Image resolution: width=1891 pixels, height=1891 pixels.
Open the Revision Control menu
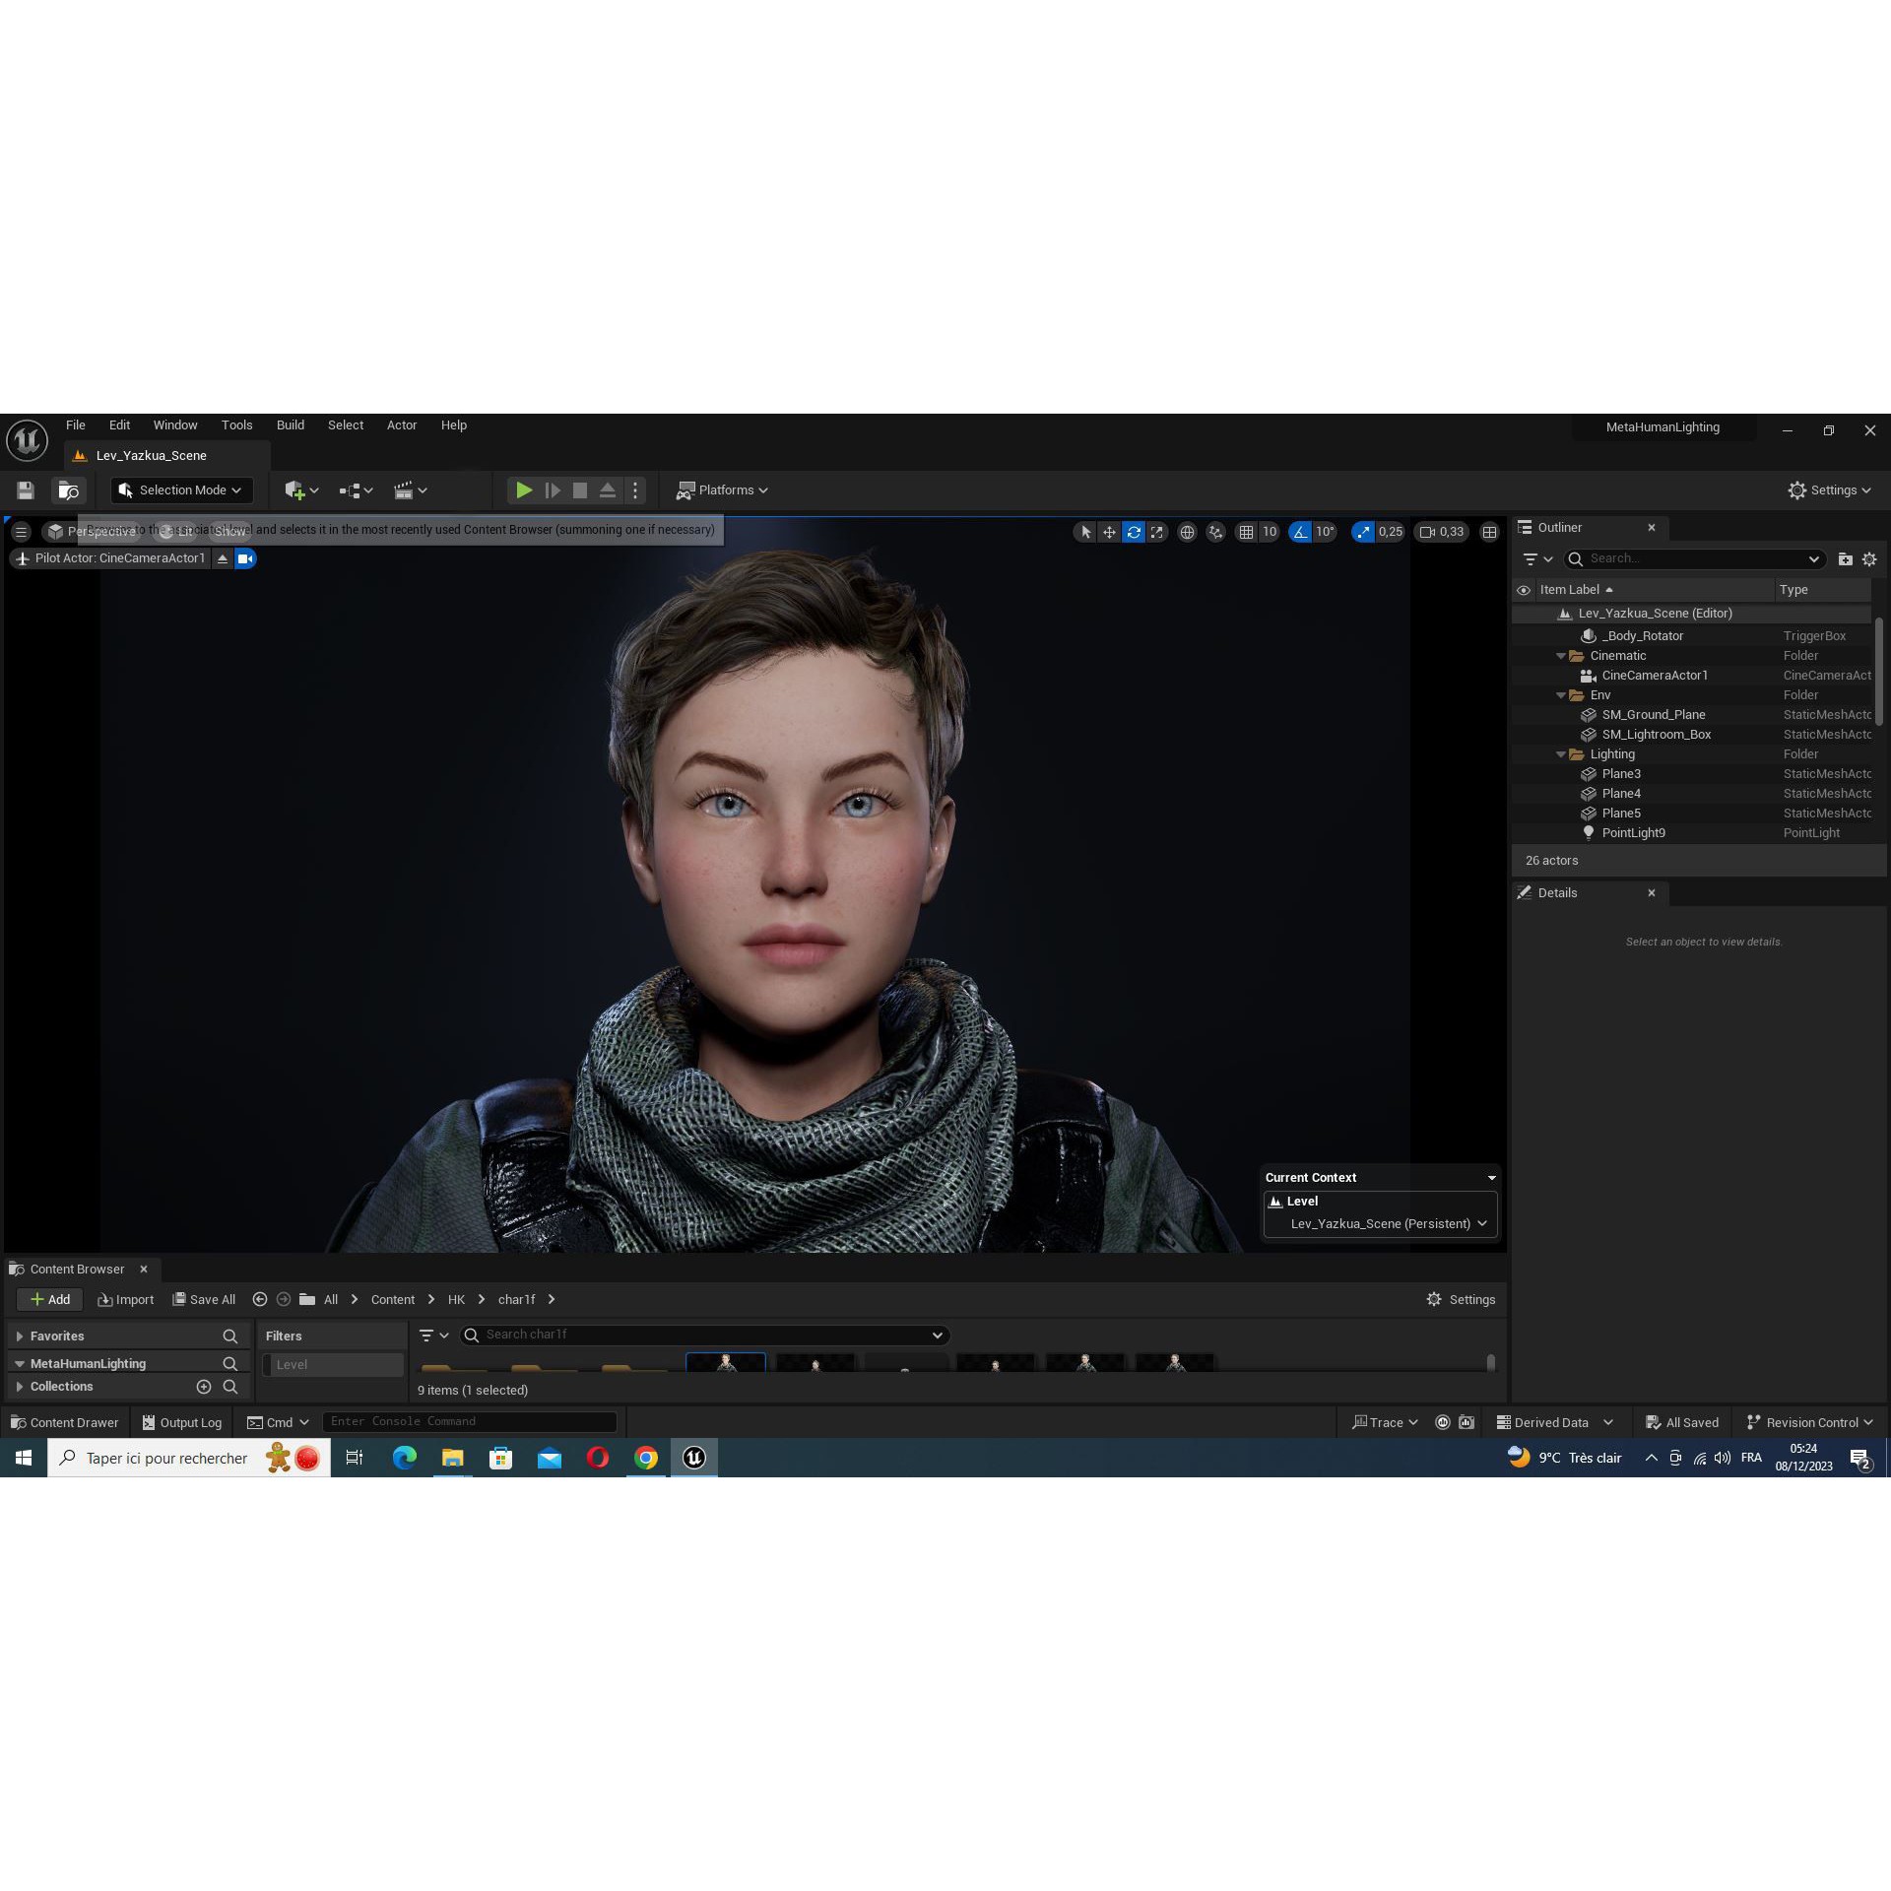pyautogui.click(x=1809, y=1423)
